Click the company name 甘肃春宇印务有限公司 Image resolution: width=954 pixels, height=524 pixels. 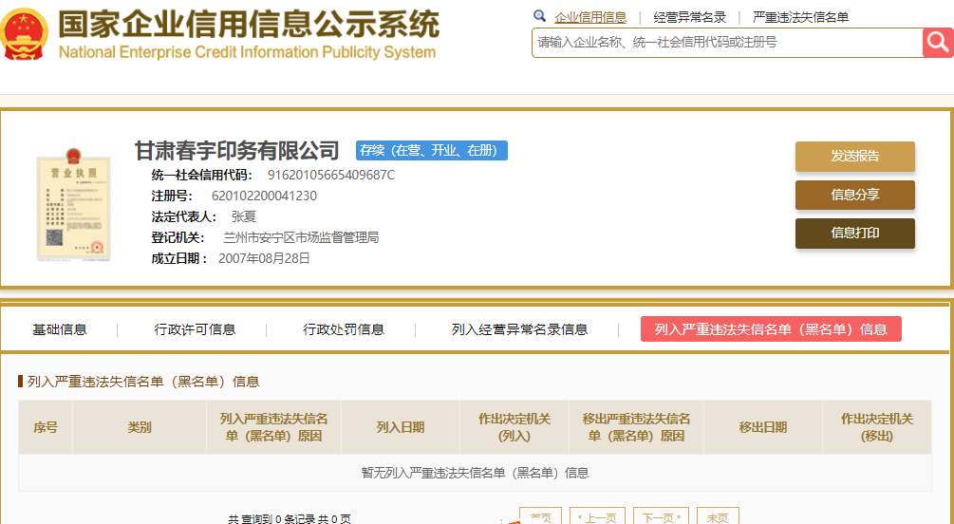(x=236, y=150)
